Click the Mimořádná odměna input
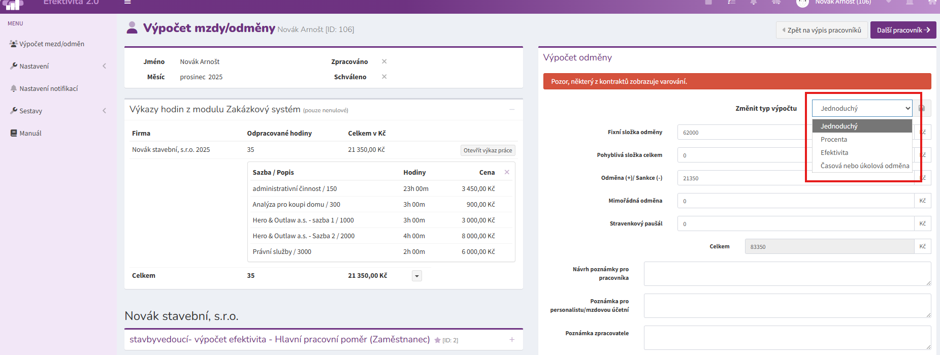Image resolution: width=940 pixels, height=355 pixels. tap(795, 201)
